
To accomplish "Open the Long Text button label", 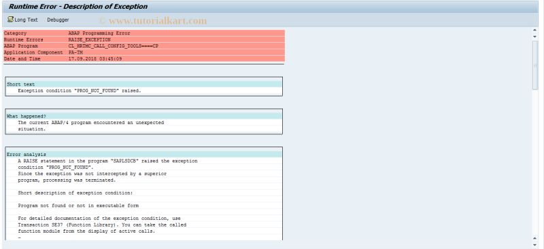I will 26,20.
